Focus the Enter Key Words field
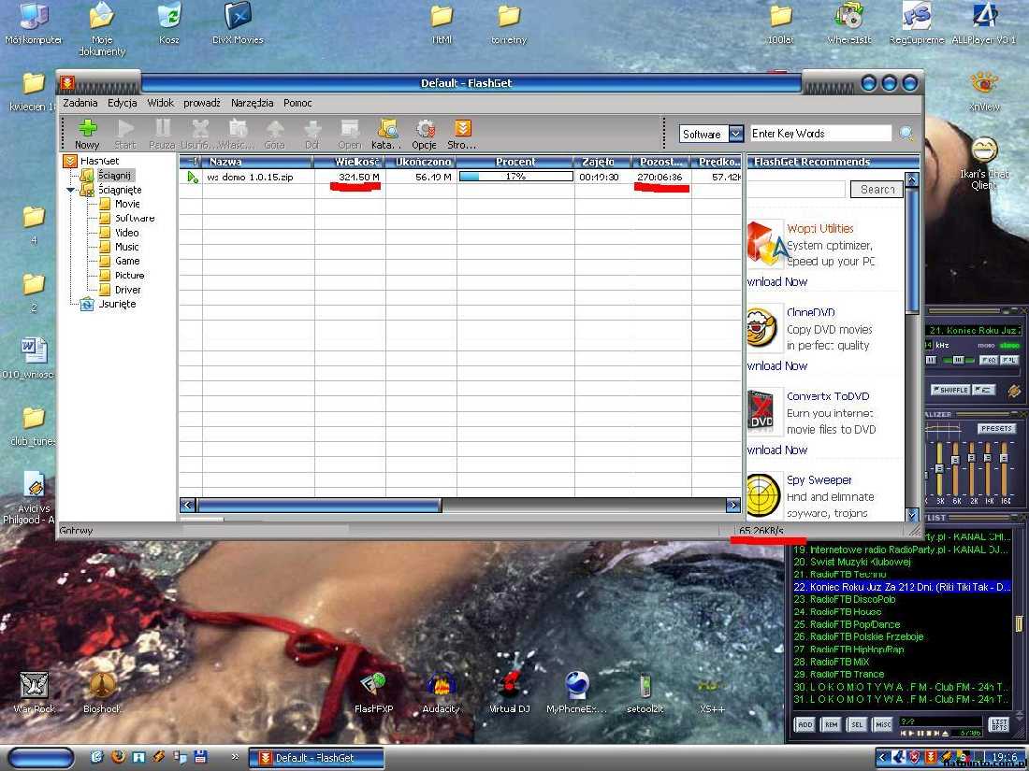Viewport: 1029px width, 771px height. tap(820, 134)
